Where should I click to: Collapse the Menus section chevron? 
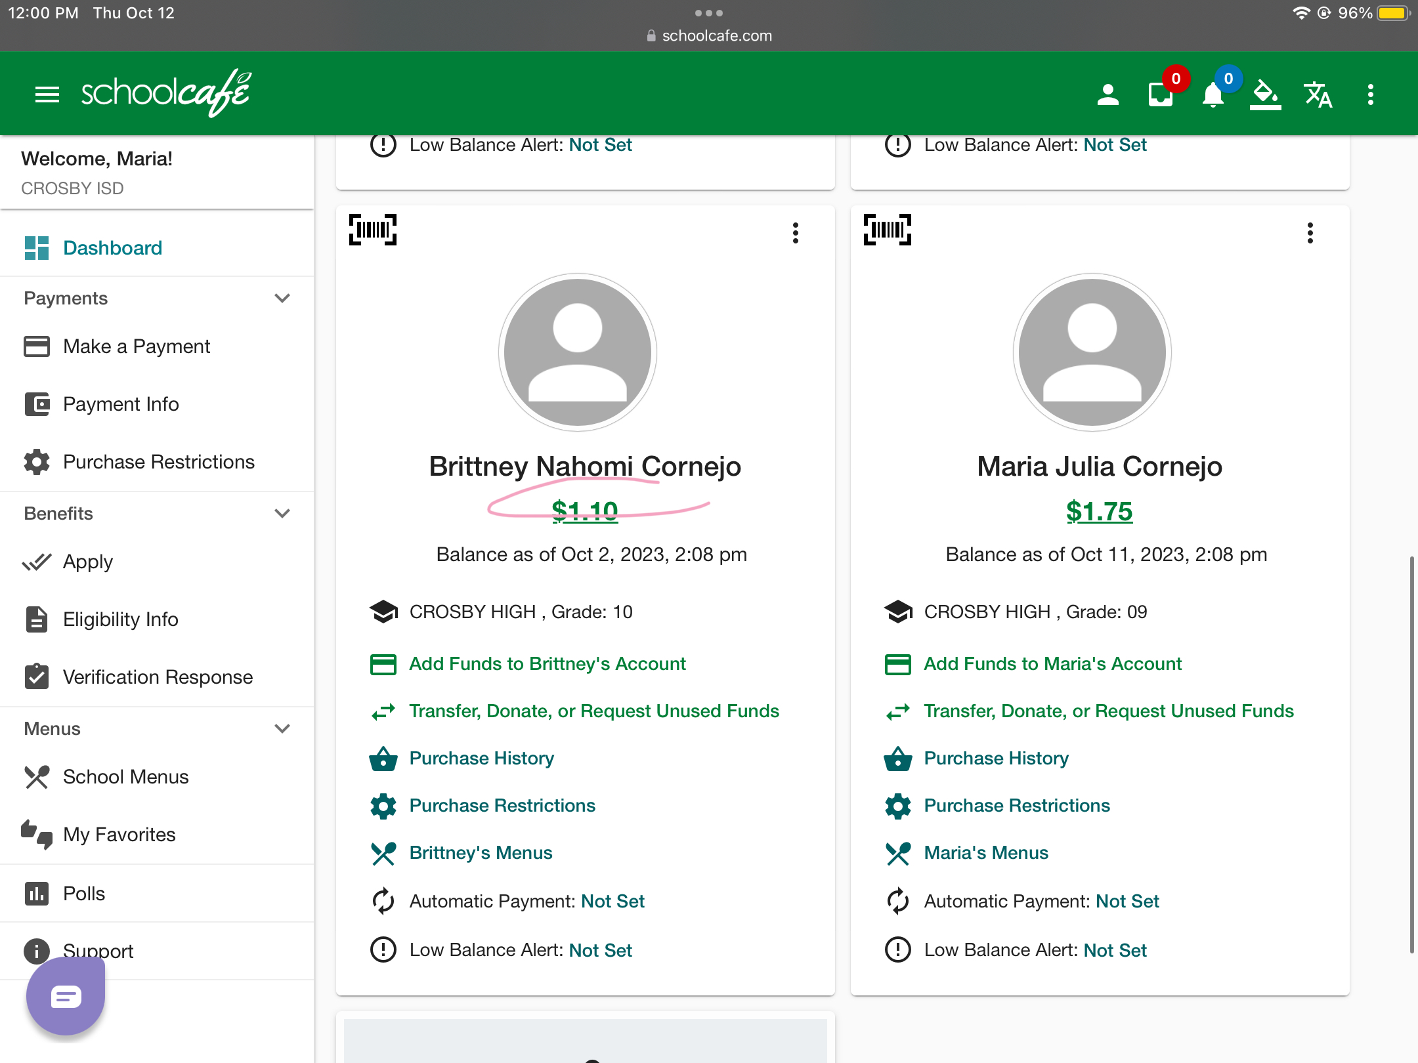pos(282,729)
